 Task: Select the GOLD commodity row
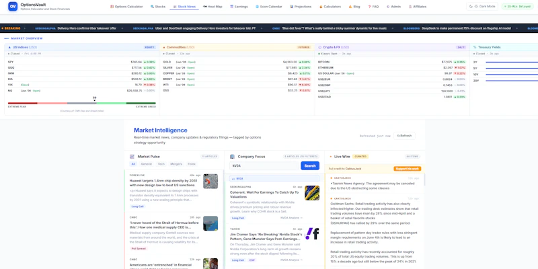pyautogui.click(x=237, y=62)
